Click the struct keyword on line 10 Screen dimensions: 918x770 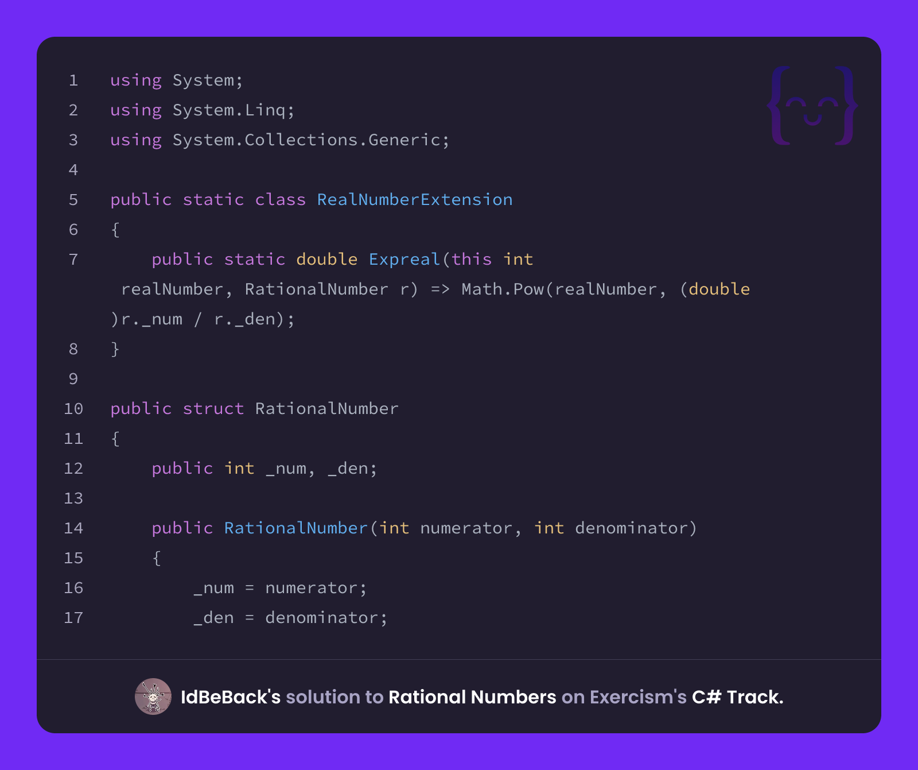pyautogui.click(x=213, y=409)
